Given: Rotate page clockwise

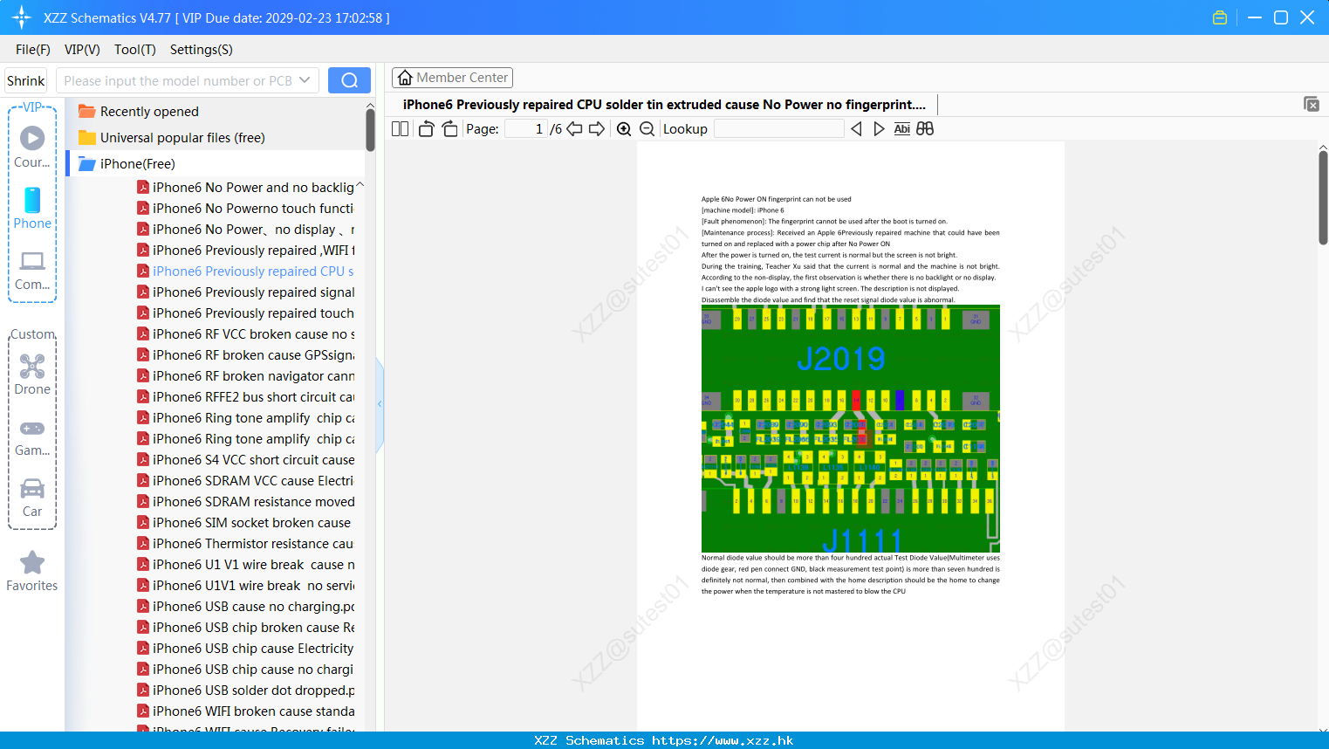Looking at the screenshot, I should (x=449, y=128).
